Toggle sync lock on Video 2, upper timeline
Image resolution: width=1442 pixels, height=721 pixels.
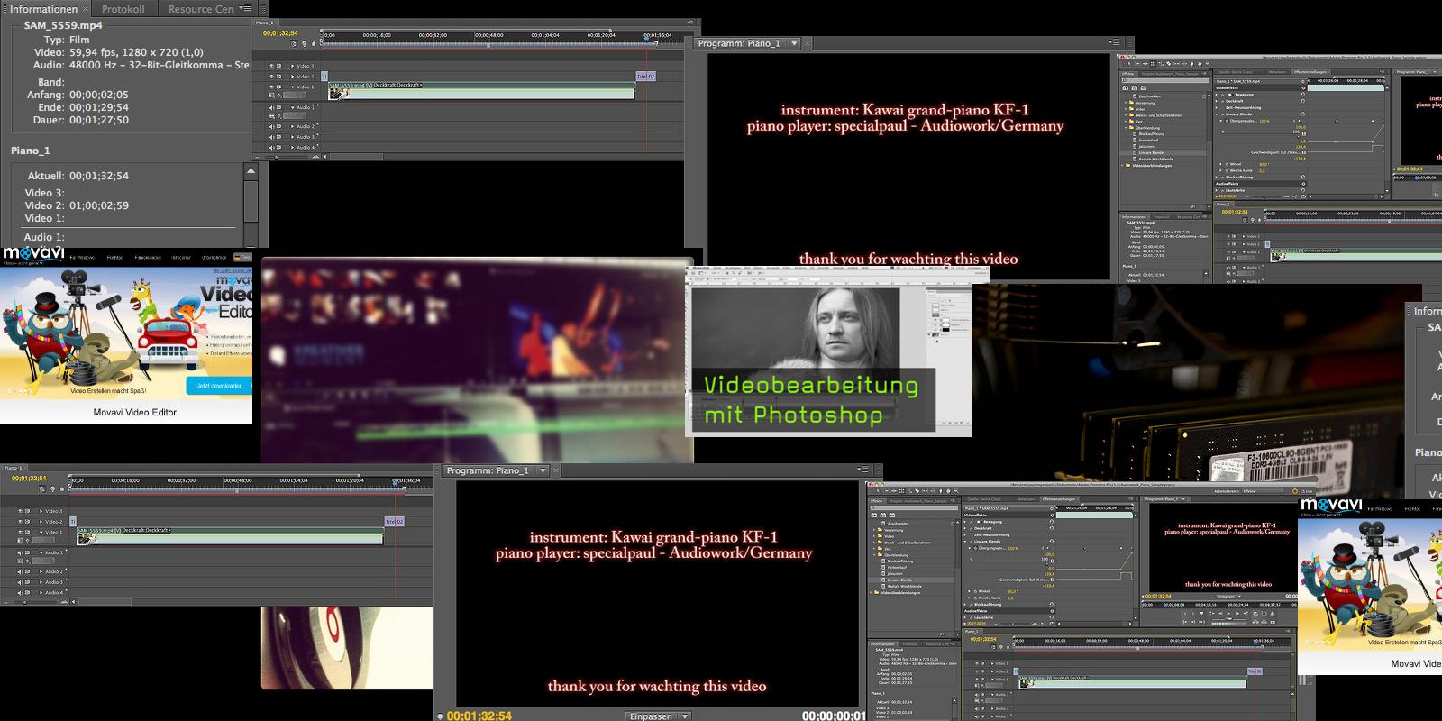tap(278, 77)
